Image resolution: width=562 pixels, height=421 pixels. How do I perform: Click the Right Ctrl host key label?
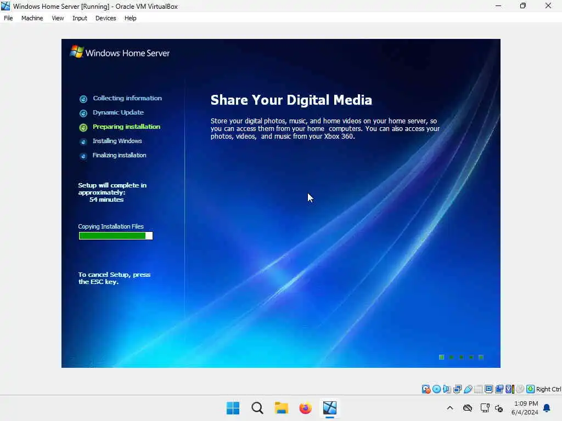click(548, 389)
